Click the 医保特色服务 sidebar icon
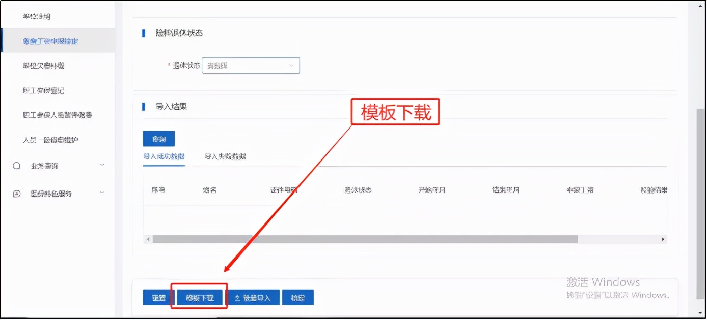 coord(16,193)
